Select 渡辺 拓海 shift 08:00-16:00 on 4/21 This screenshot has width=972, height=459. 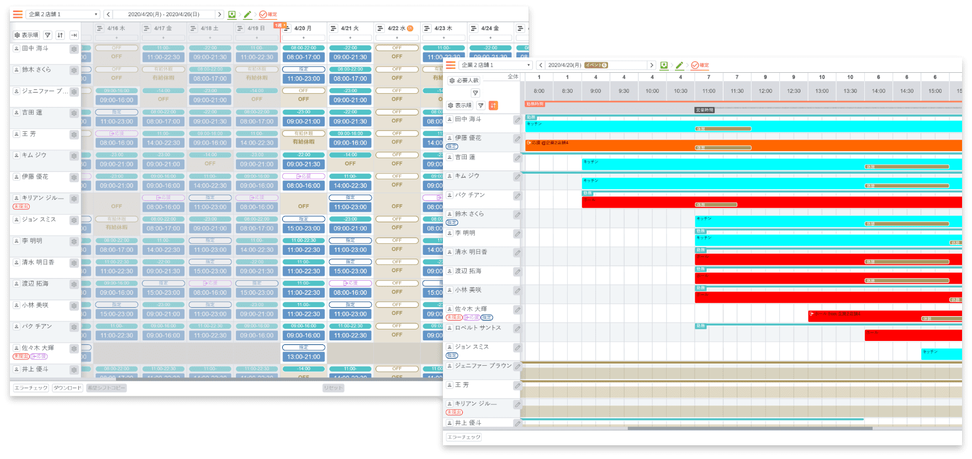tap(350, 292)
